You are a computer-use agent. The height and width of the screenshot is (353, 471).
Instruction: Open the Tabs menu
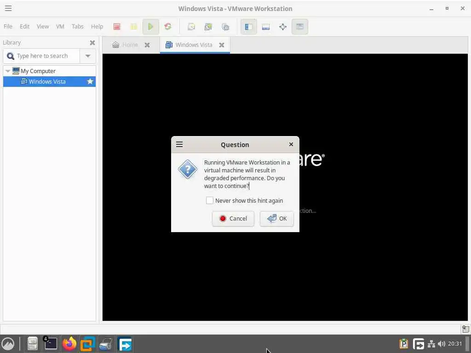point(77,26)
